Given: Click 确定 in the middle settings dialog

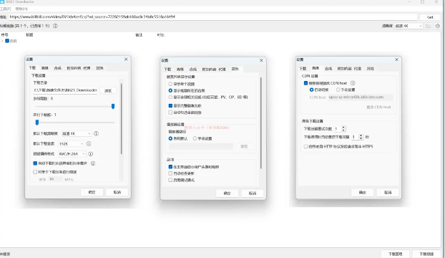Looking at the screenshot, I should [x=227, y=193].
